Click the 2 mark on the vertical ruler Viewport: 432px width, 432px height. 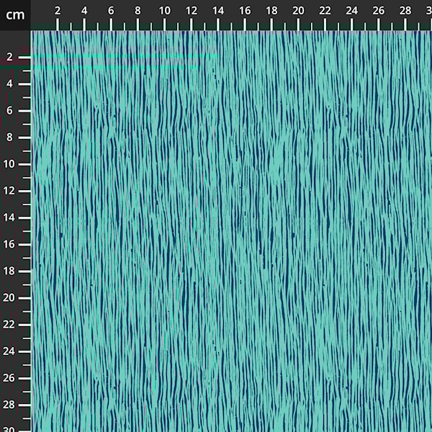coord(9,57)
